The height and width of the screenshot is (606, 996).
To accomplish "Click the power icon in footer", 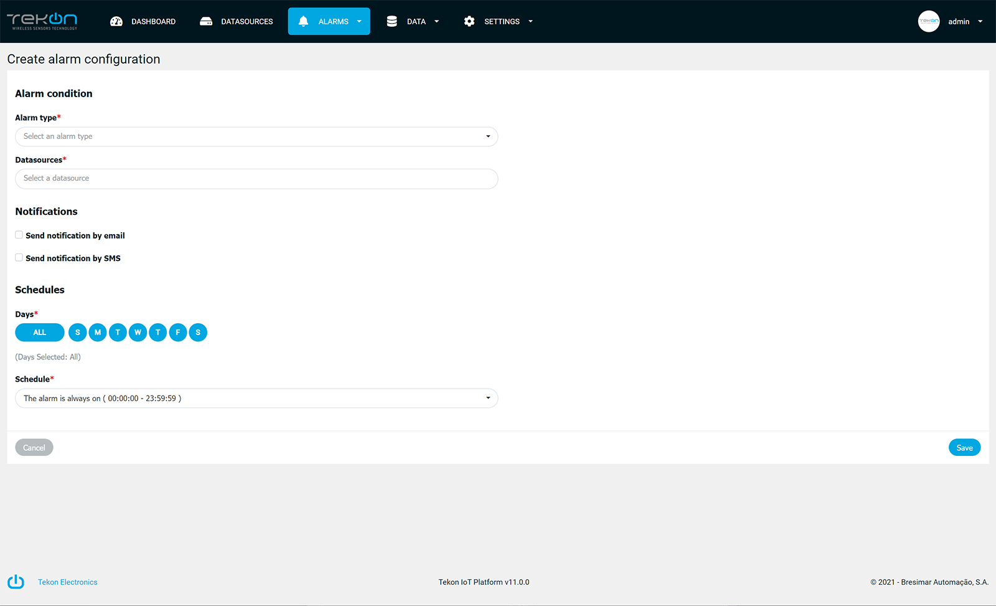I will [16, 582].
